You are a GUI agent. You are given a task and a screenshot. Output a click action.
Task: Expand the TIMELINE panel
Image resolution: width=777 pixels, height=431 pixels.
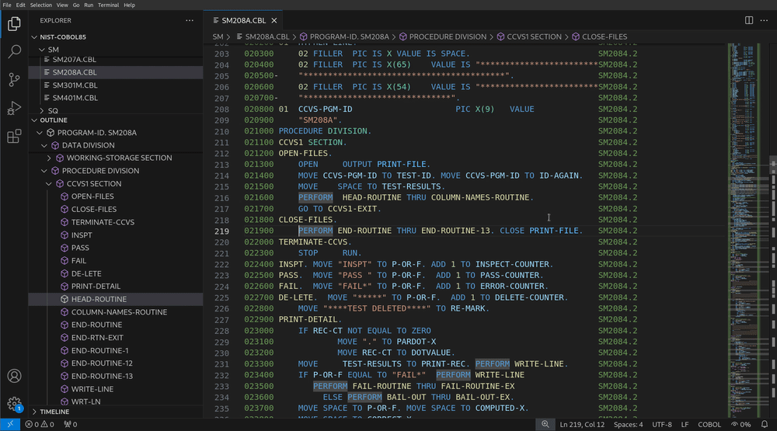54,412
